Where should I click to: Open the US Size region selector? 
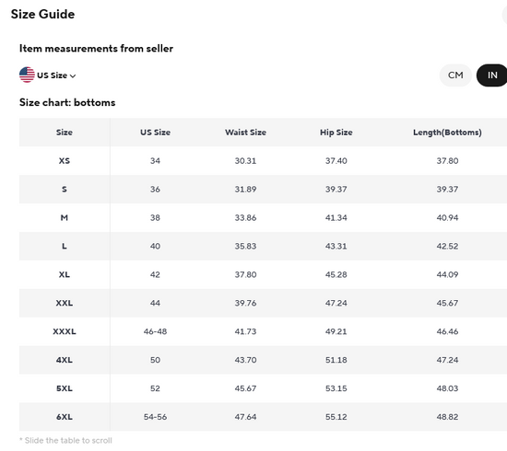coord(48,75)
